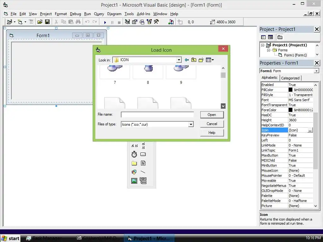Click the Open Project toolbar icon
Viewport: 323px width, 242px height.
click(40, 22)
